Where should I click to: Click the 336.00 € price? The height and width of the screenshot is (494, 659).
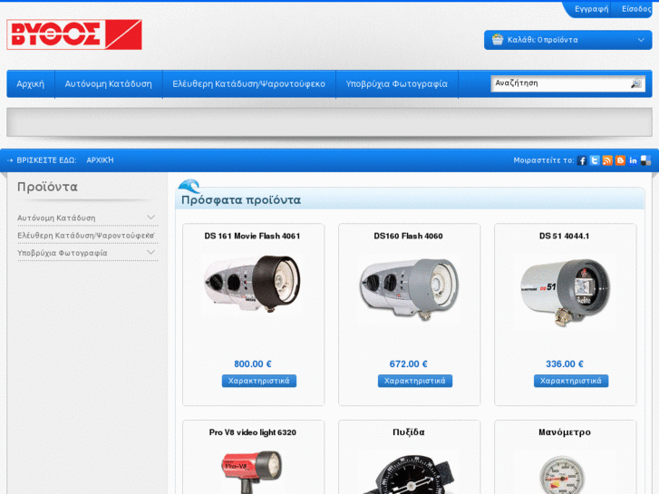pos(565,364)
